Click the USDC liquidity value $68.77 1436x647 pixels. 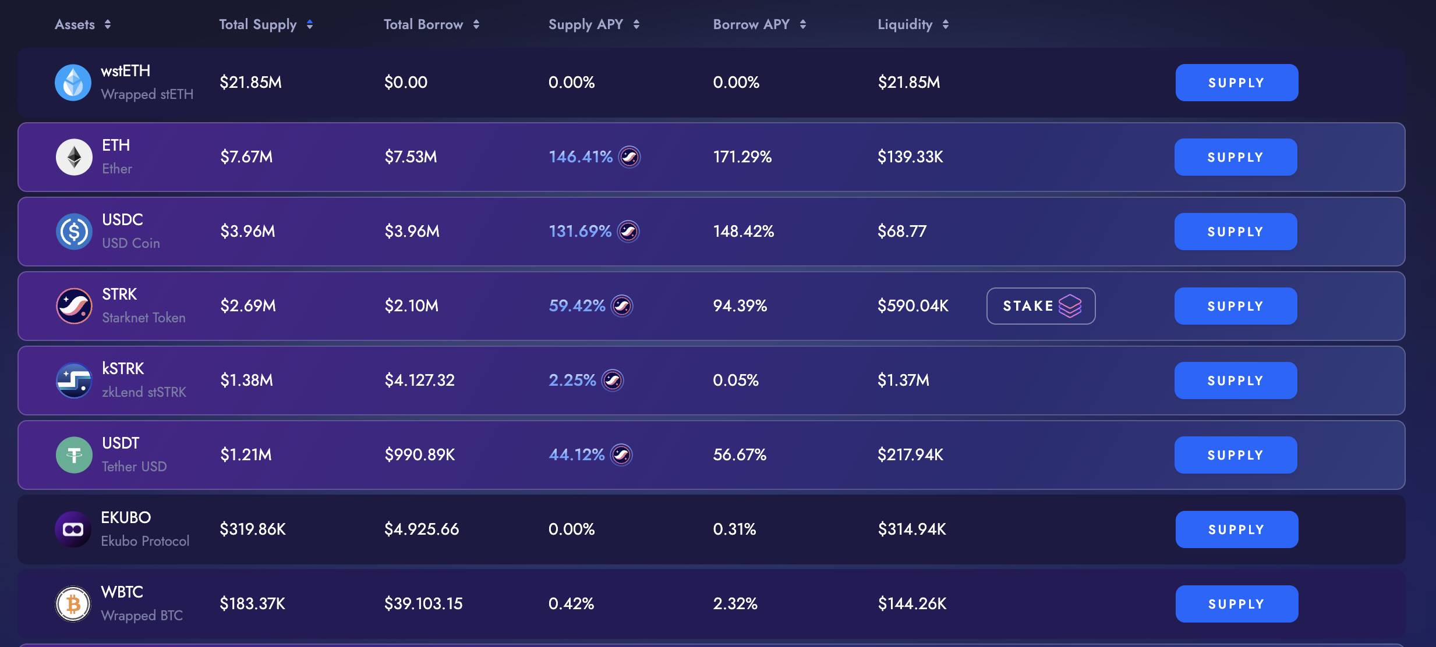(x=901, y=232)
